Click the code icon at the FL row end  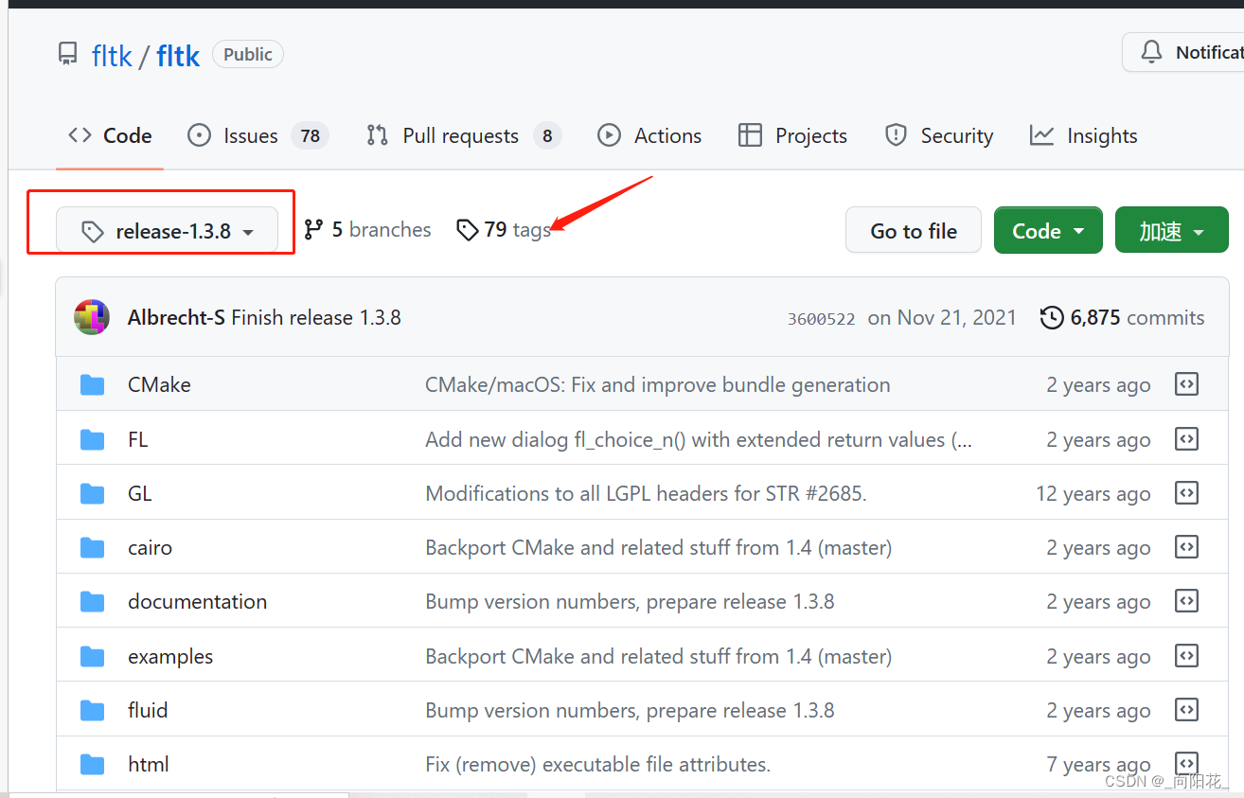point(1186,439)
